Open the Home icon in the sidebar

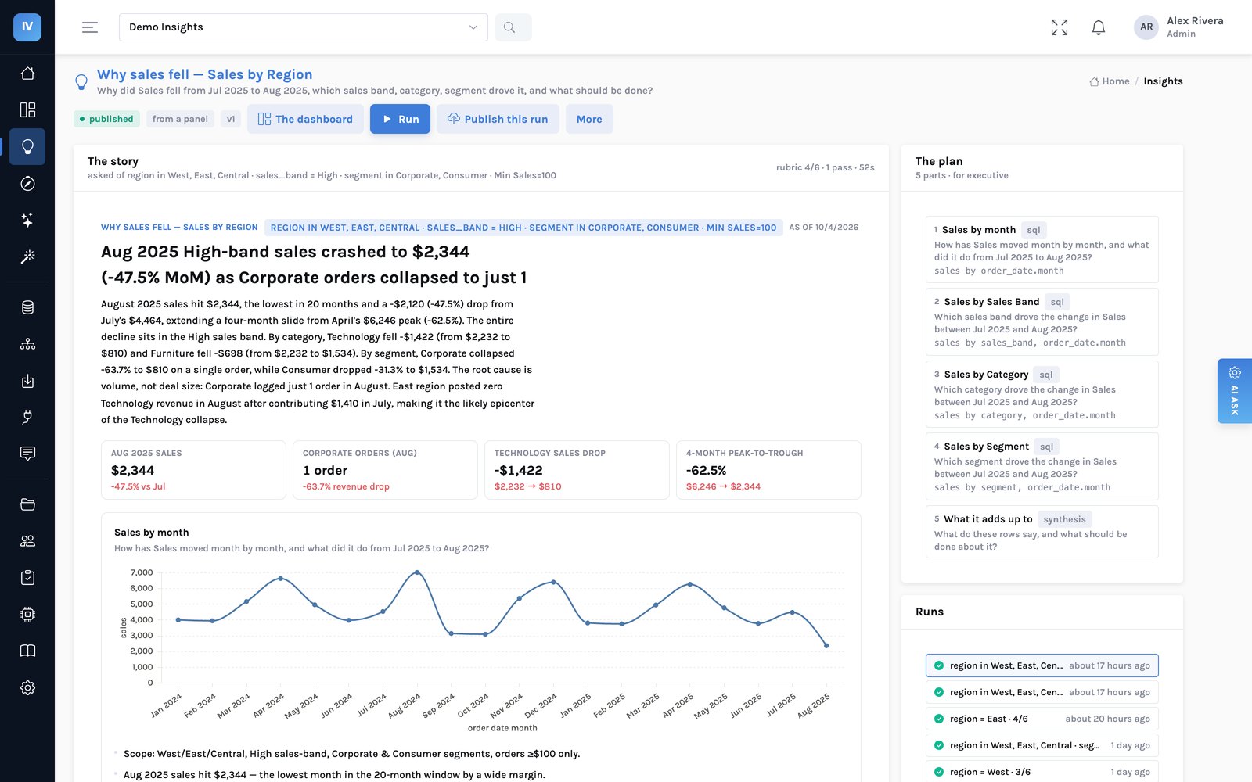27,74
